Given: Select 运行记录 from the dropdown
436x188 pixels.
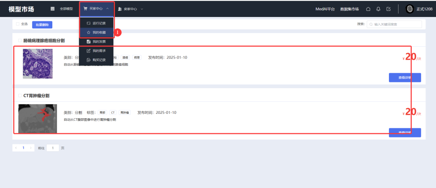Looking at the screenshot, I should (x=96, y=24).
